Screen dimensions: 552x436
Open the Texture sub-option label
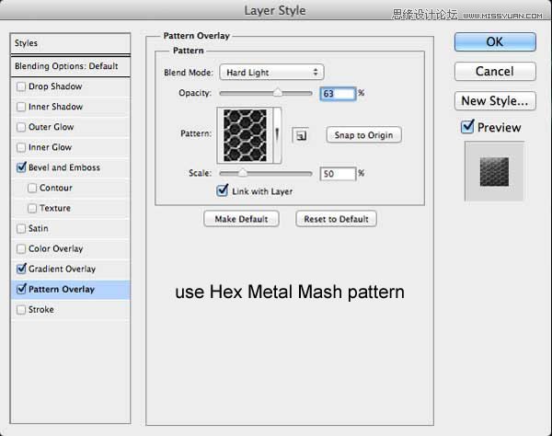55,208
